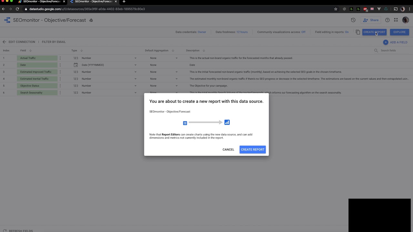Toggle Community visualizations access Off
Viewport: 413px width, 232px height.
[303, 32]
